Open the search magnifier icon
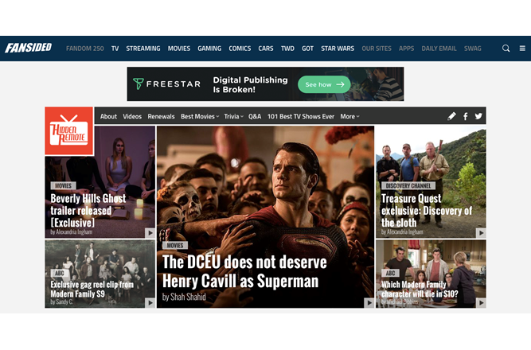 (x=506, y=49)
